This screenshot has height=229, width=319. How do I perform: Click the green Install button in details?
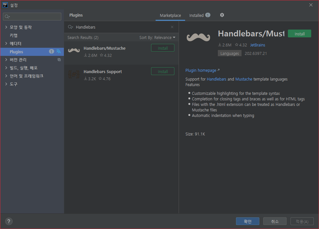(x=300, y=34)
